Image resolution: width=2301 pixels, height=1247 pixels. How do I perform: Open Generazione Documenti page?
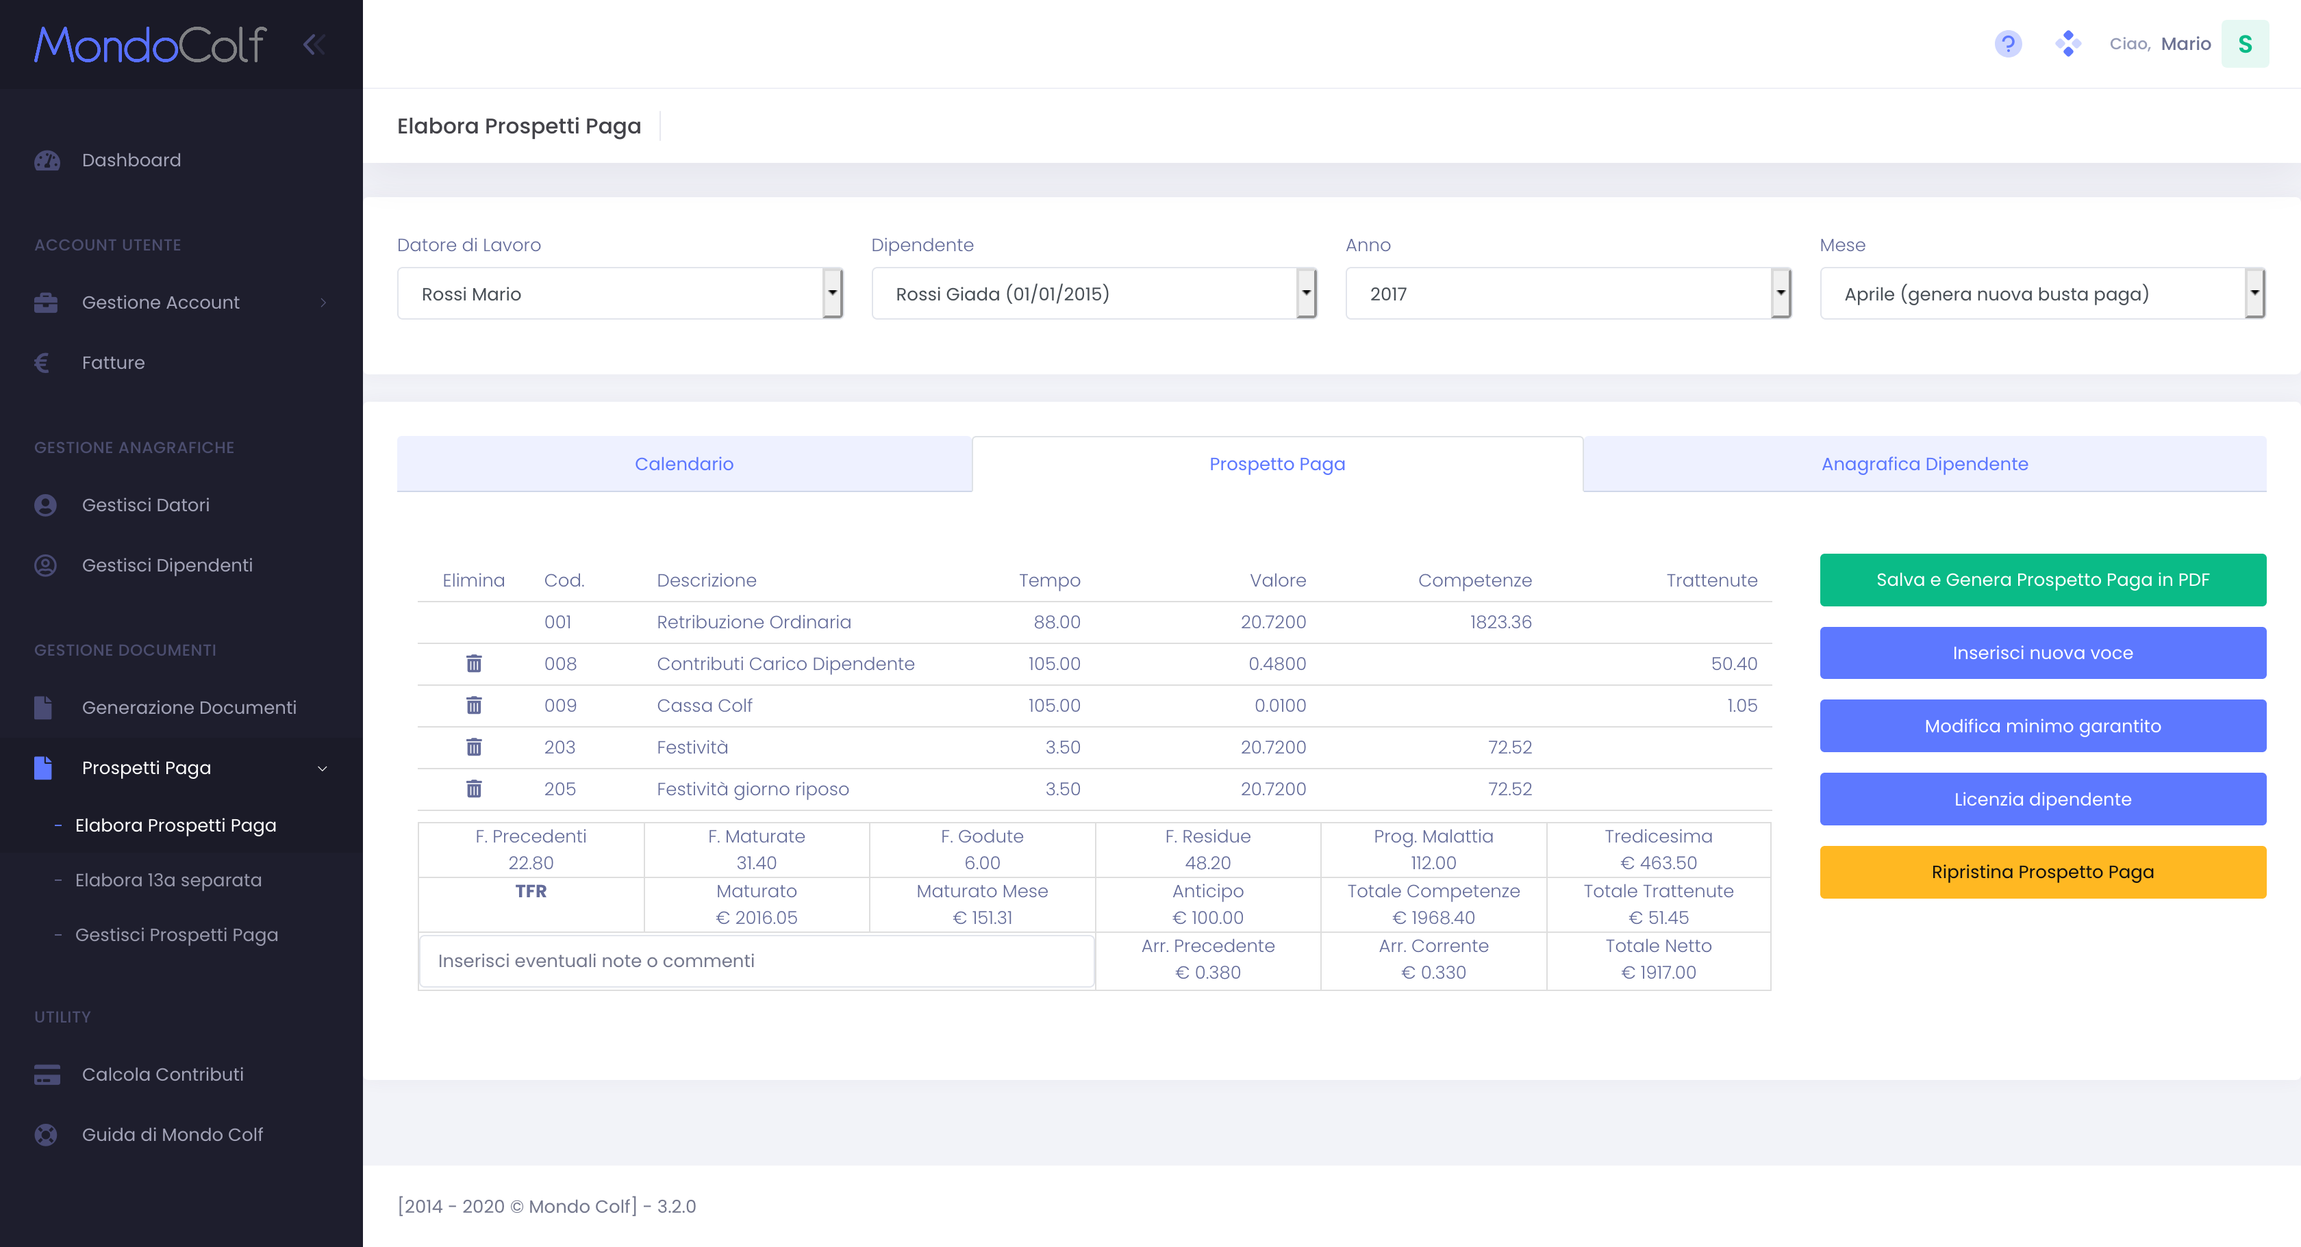pos(190,708)
